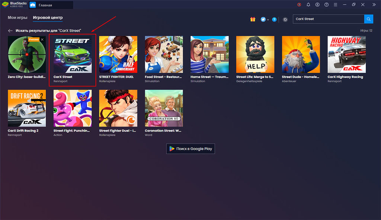
Task: Open the CarX Highway Racing thumbnail
Action: (346, 54)
